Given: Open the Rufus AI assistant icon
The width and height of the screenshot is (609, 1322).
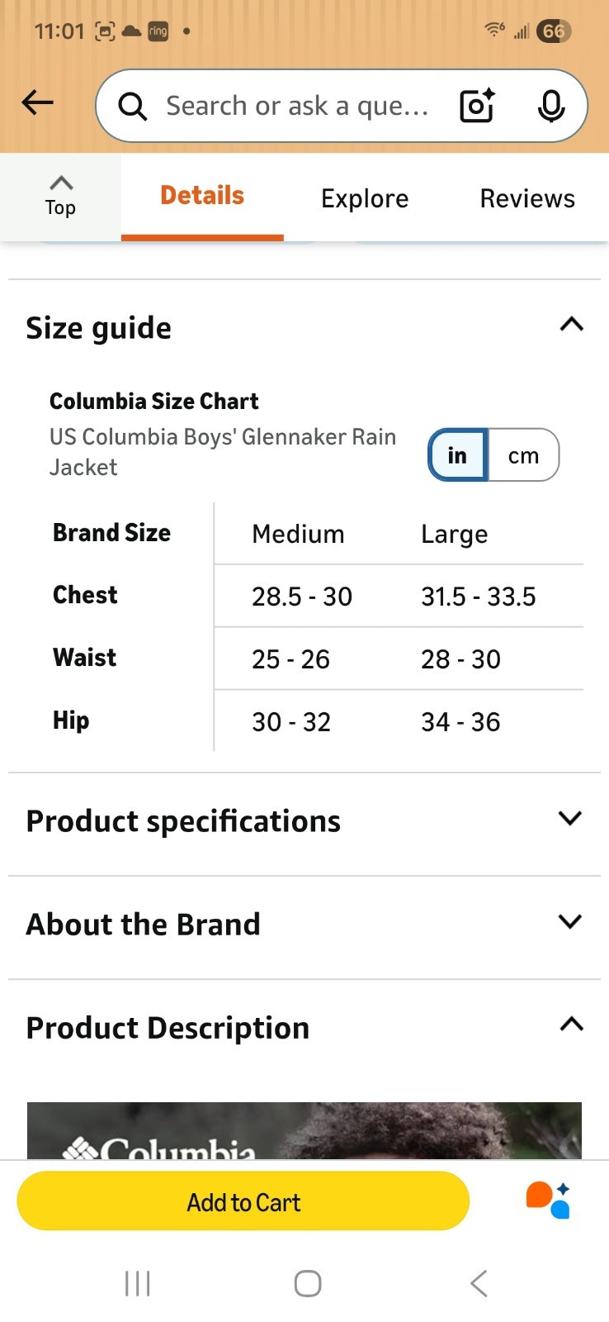Looking at the screenshot, I should click(548, 1201).
